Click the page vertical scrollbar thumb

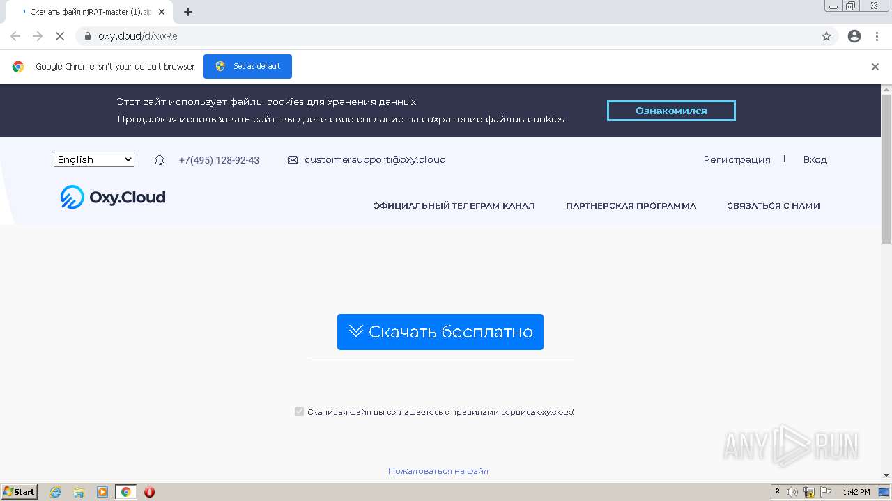click(886, 169)
